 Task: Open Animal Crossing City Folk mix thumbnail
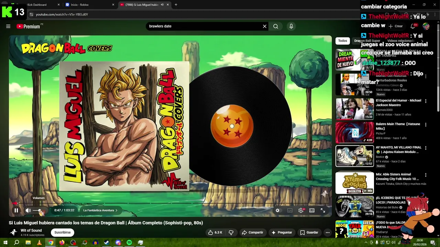point(355,183)
